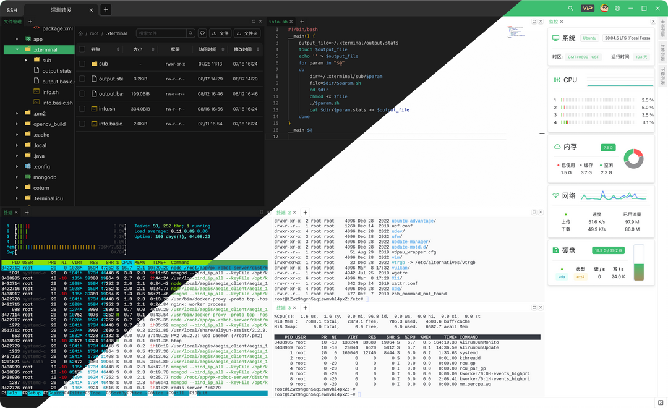
Task: Expand the mongodb folder in the tree
Action: point(17,177)
